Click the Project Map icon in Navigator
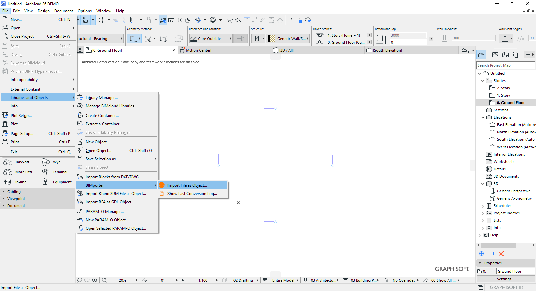The width and height of the screenshot is (536, 291). point(481,55)
